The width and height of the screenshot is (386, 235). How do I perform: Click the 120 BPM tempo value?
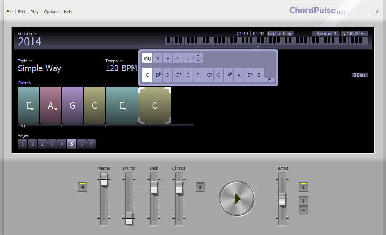pos(121,68)
